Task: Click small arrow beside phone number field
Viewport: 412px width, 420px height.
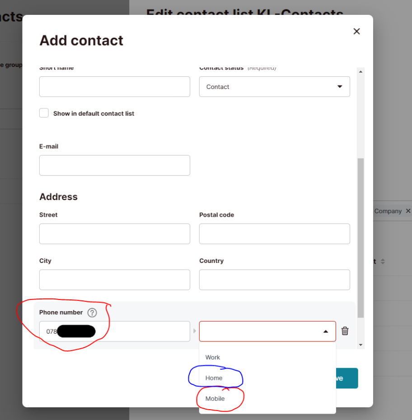Action: point(195,331)
